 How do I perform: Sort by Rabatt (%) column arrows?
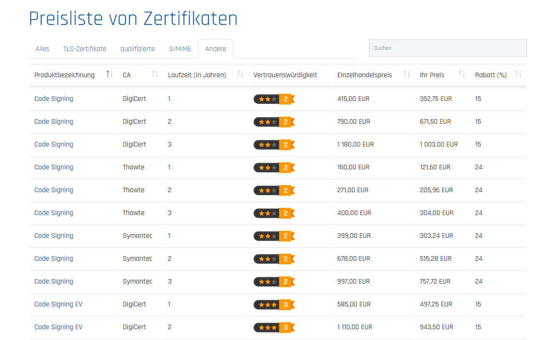click(518, 74)
